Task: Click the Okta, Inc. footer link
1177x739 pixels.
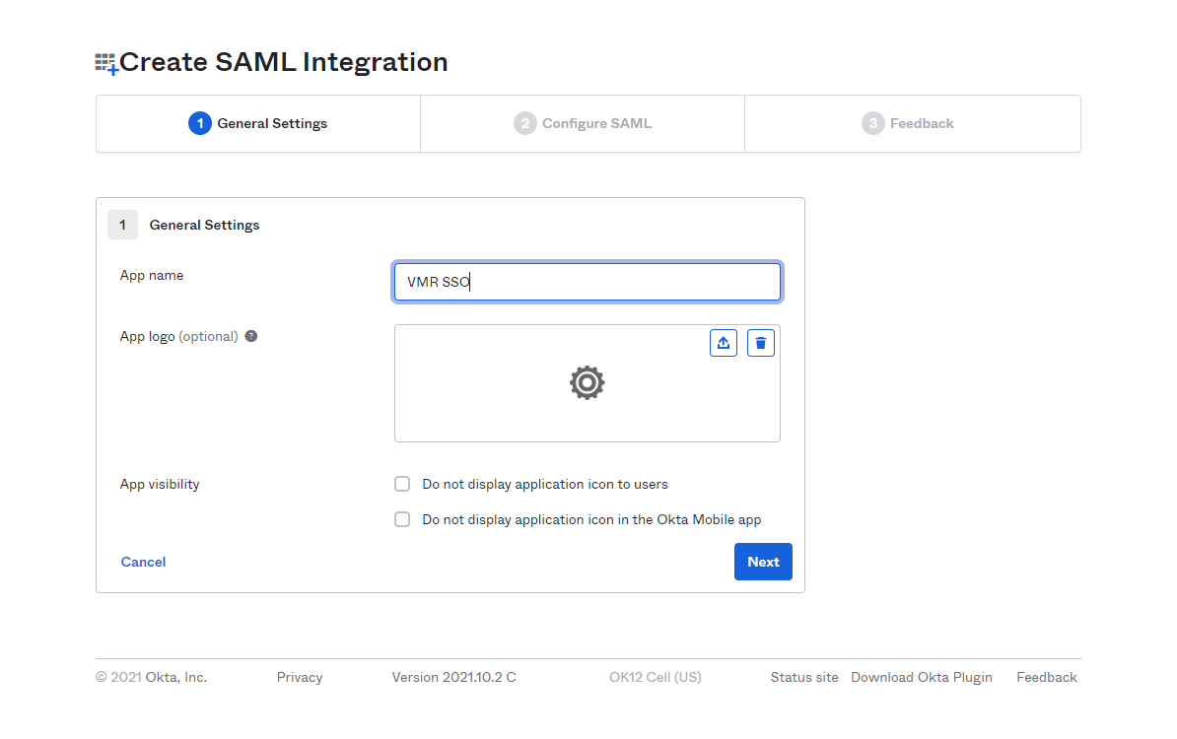Action: click(x=176, y=677)
